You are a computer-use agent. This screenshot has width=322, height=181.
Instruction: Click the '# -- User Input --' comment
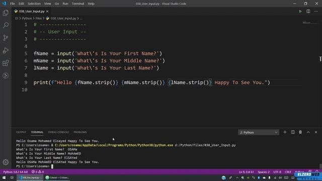(x=60, y=32)
